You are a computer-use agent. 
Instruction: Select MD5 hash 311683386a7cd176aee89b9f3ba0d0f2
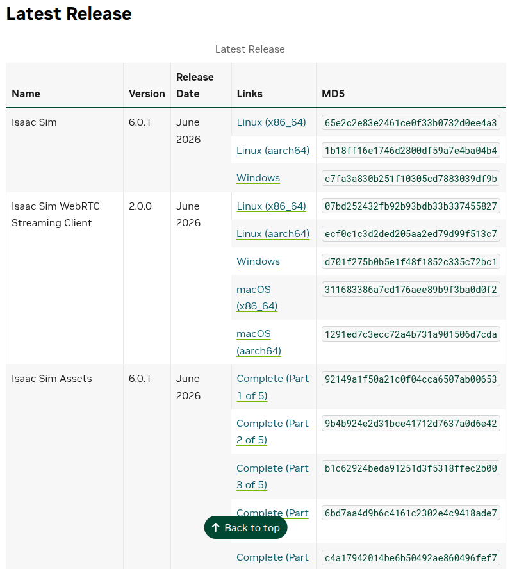click(x=411, y=289)
